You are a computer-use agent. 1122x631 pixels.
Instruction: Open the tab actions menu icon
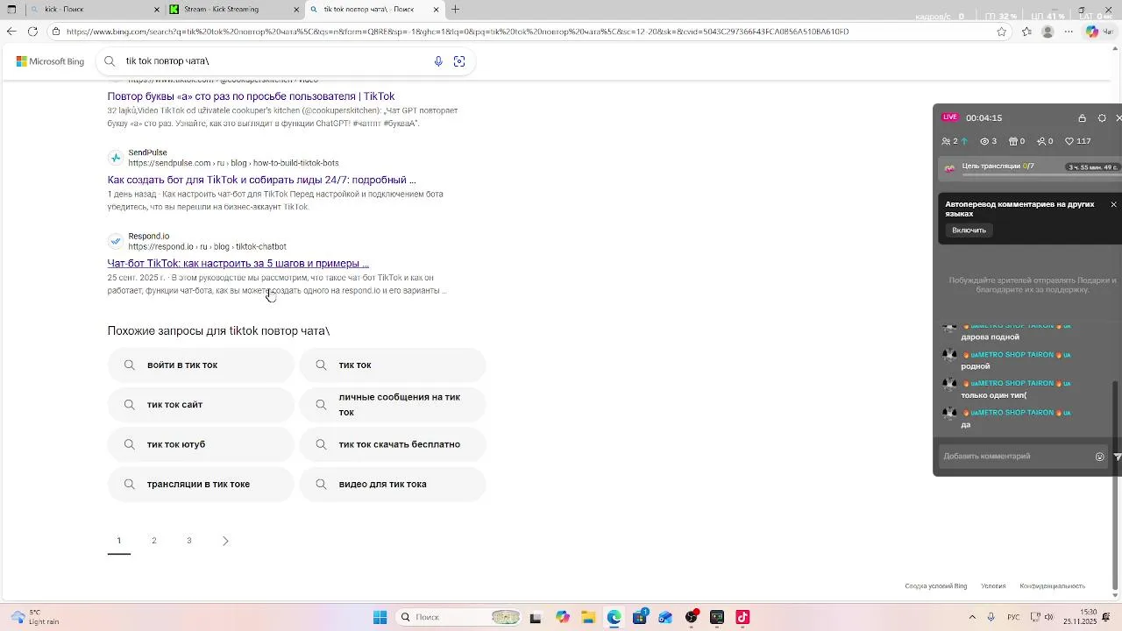pos(11,10)
